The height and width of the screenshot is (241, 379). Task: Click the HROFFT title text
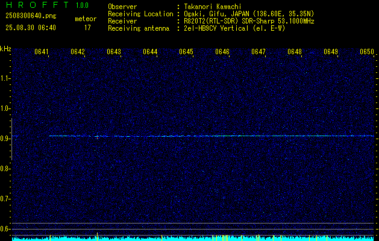coord(37,5)
